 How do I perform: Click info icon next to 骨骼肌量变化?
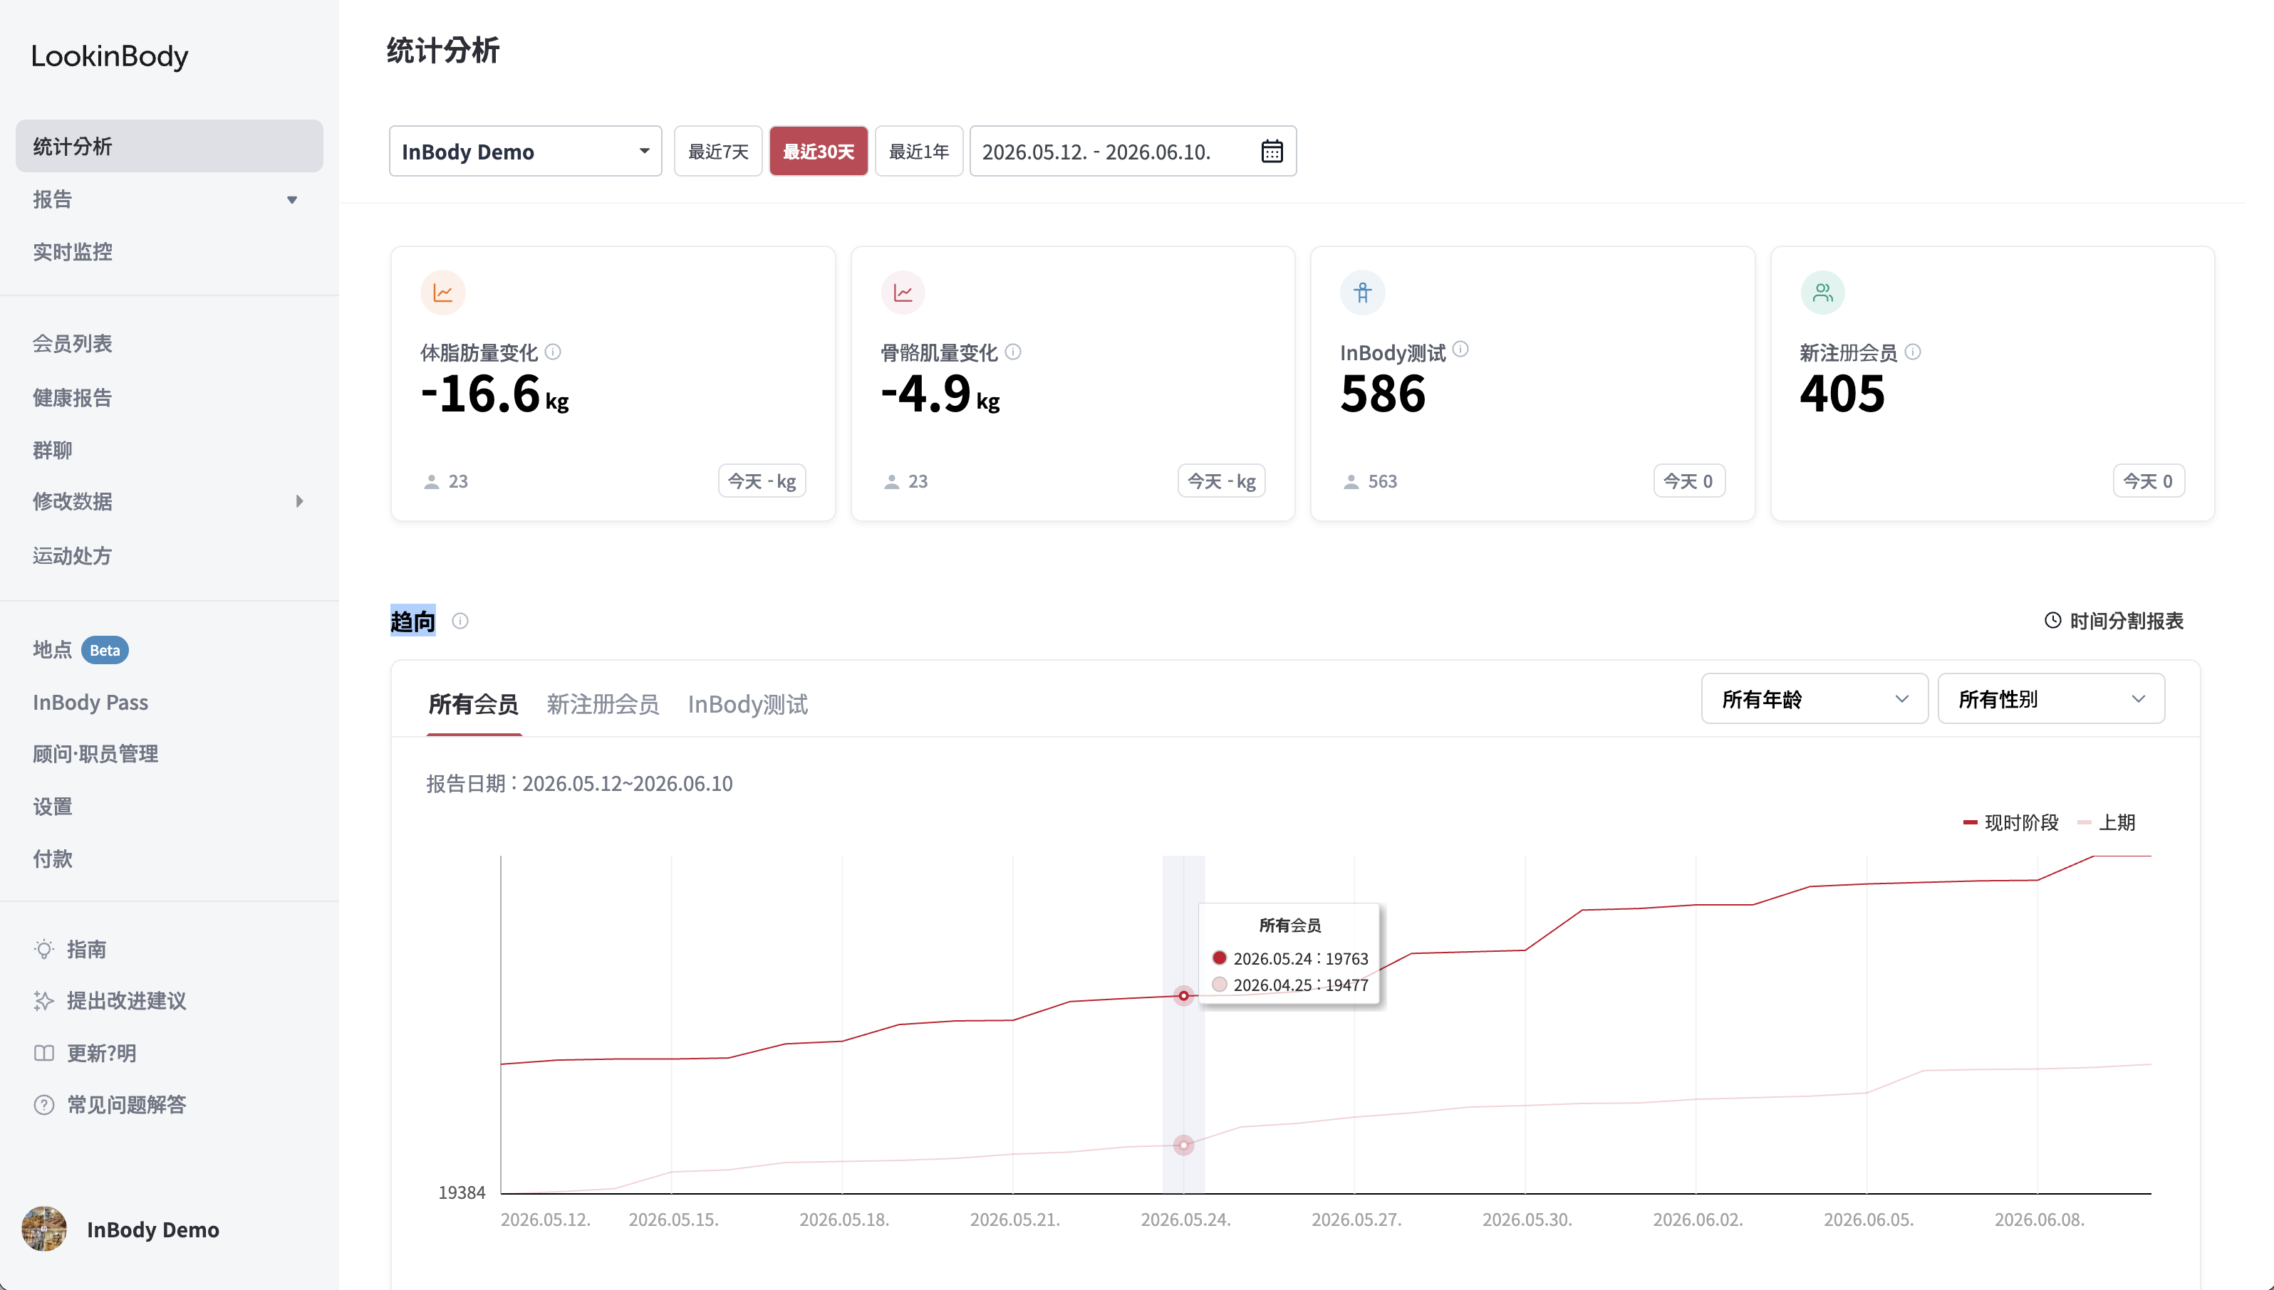pos(1013,352)
